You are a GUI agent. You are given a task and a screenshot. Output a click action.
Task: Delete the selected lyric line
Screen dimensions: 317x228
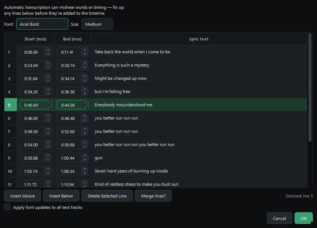click(107, 196)
